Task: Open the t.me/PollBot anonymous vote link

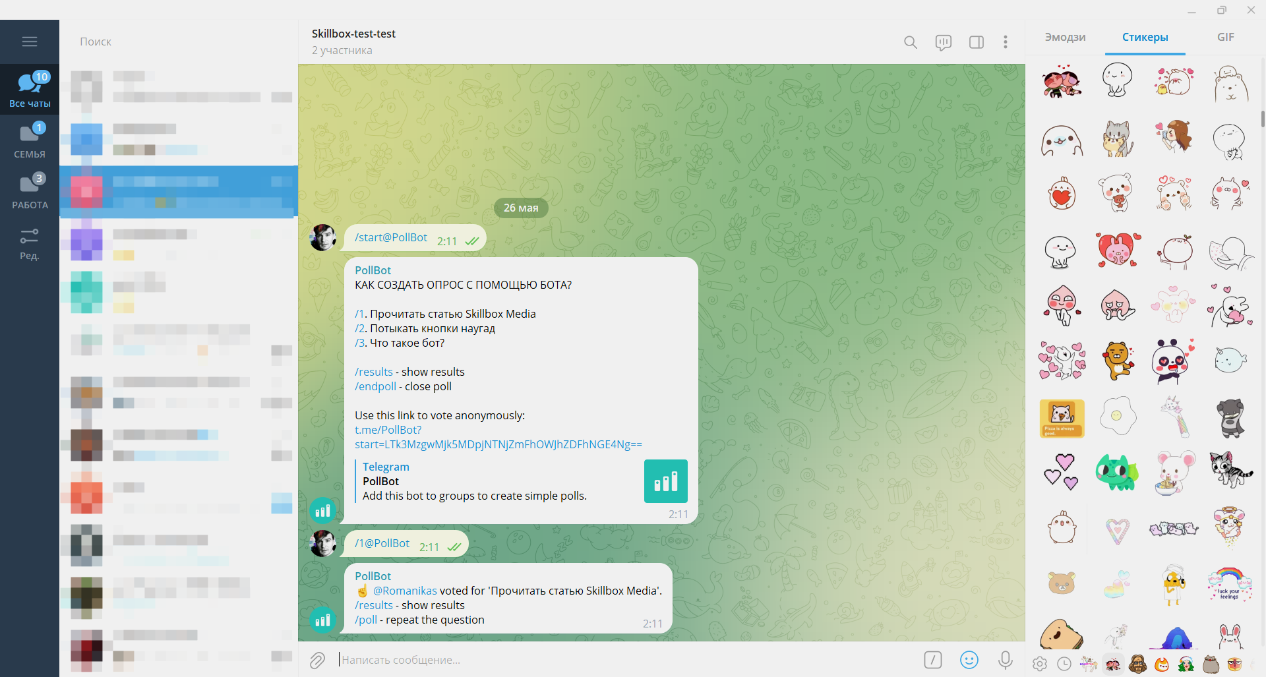Action: (498, 437)
